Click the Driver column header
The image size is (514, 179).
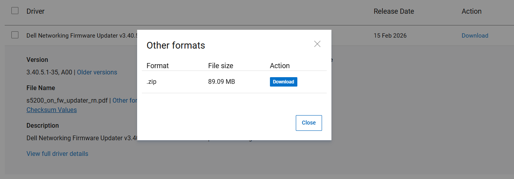36,11
